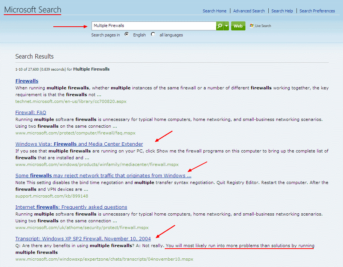Select the all languages radio button
343x267 pixels.
click(153, 34)
